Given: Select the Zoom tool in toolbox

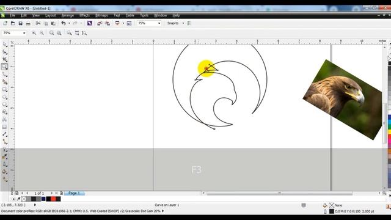Looking at the screenshot, I should [4, 67].
